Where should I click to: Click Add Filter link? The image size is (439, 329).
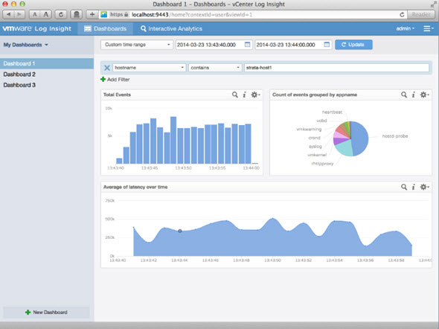(115, 80)
